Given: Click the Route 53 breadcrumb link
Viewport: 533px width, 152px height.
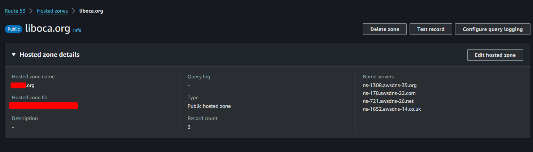Looking at the screenshot, I should point(15,11).
